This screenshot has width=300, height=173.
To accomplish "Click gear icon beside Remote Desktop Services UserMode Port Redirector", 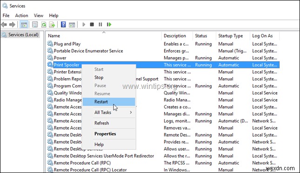I will tap(50, 156).
